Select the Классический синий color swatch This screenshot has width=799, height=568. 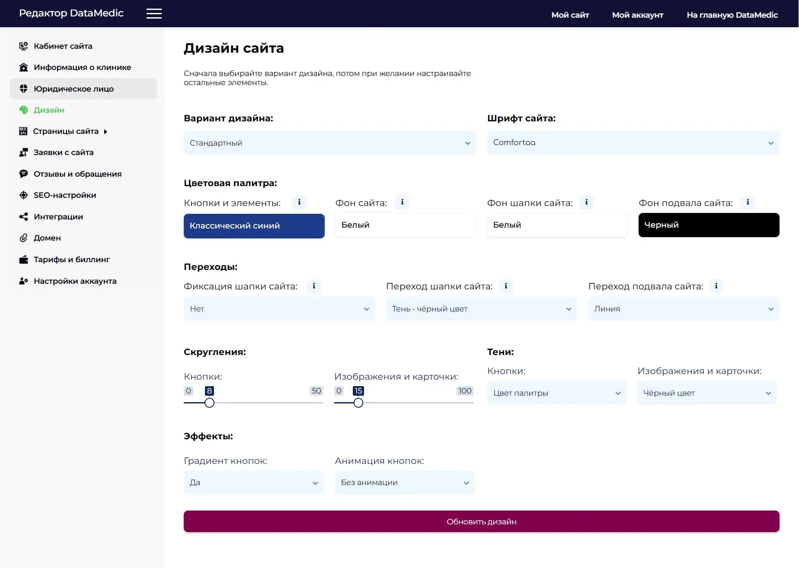pyautogui.click(x=254, y=226)
